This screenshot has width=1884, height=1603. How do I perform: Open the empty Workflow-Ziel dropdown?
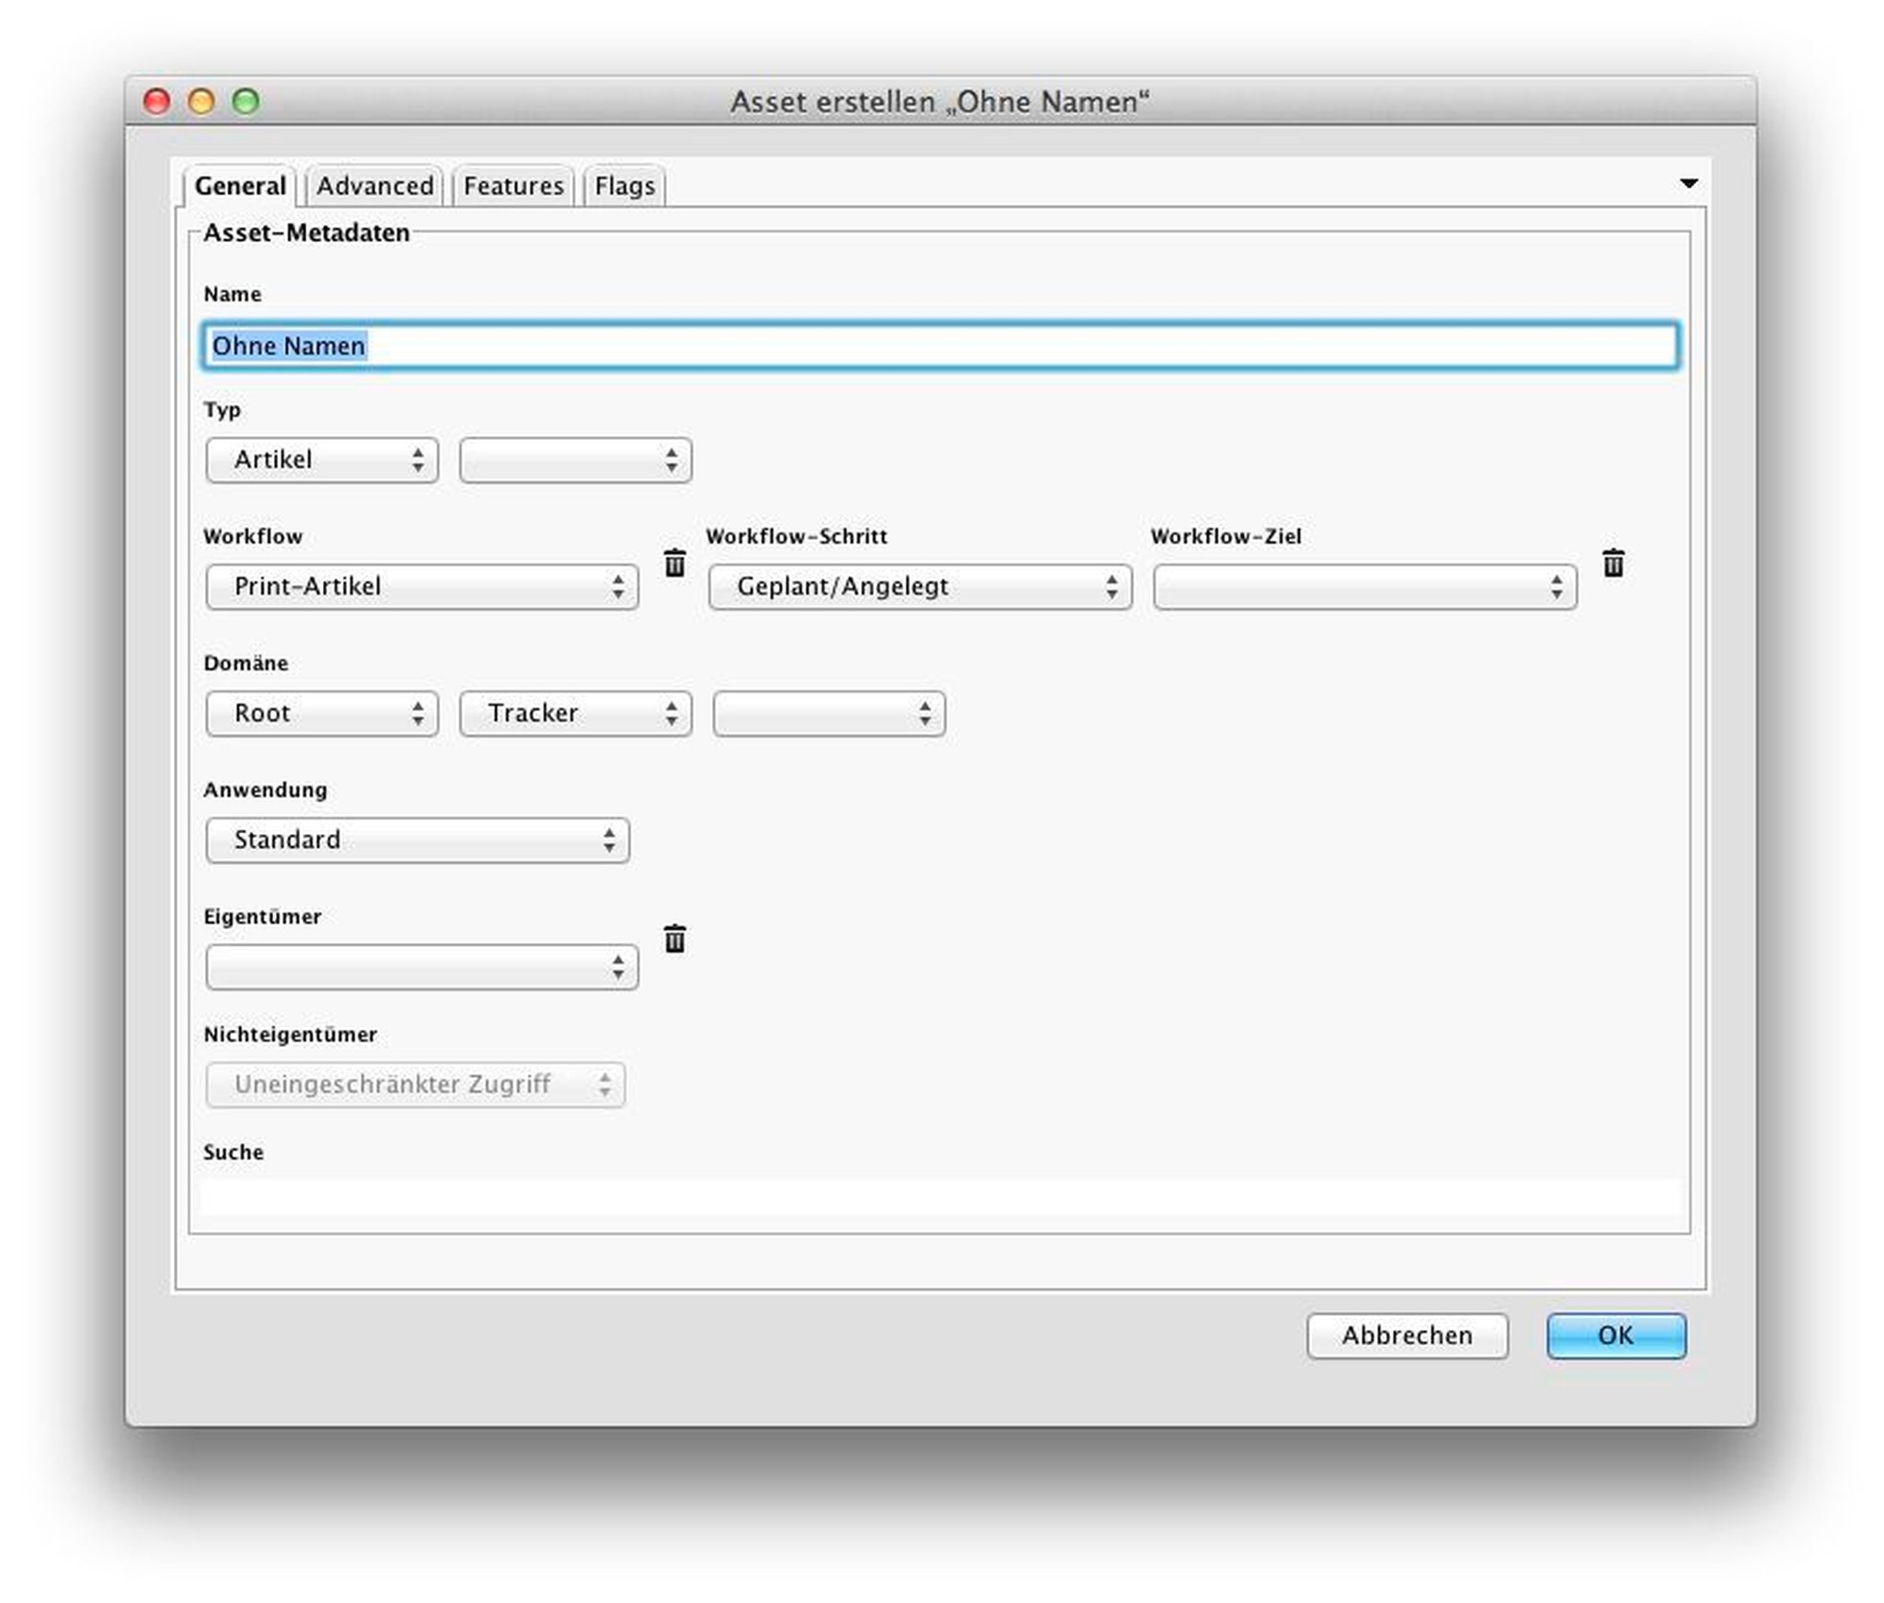click(x=1364, y=587)
